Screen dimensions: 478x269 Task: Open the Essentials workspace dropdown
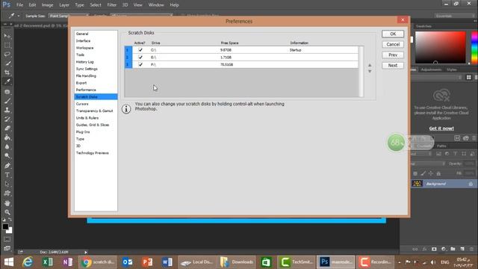tap(454, 16)
